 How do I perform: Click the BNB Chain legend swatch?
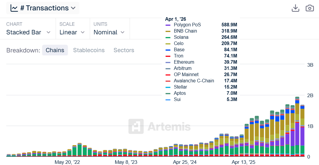pos(168,31)
